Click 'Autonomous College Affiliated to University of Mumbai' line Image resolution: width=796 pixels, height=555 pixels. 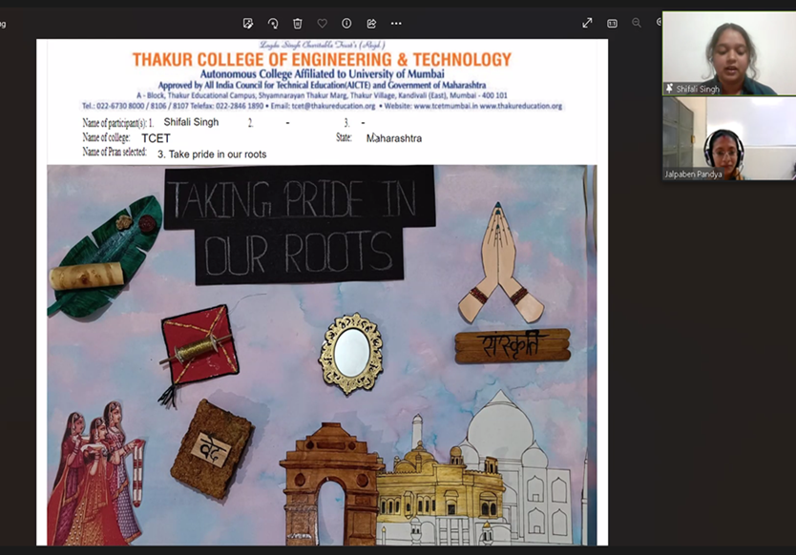[322, 74]
